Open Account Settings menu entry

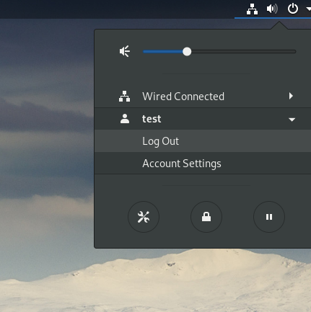pos(203,164)
